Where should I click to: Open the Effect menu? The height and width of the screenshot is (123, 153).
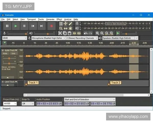pyautogui.click(x=59, y=19)
